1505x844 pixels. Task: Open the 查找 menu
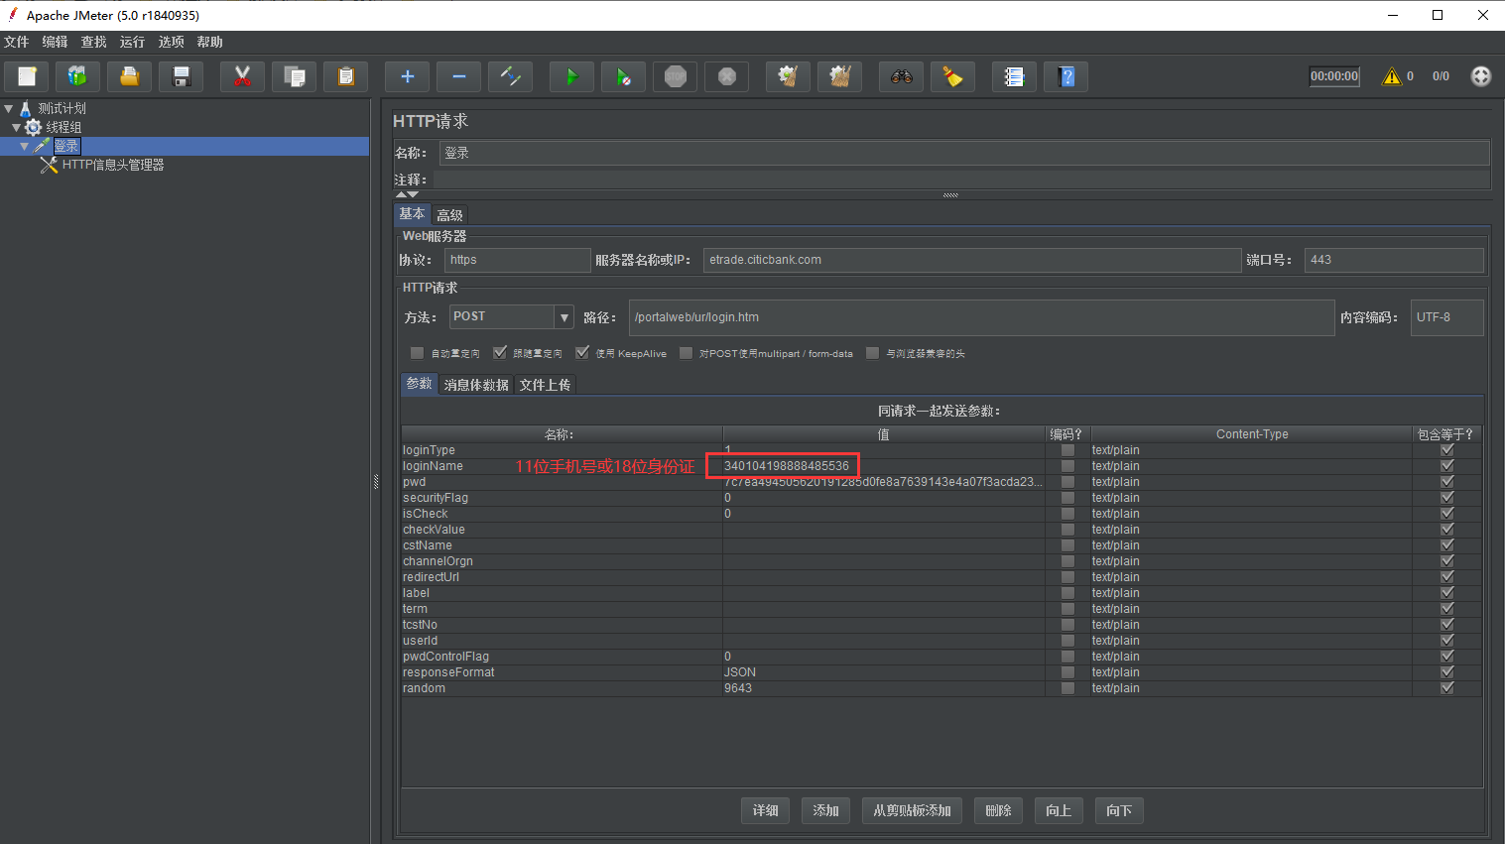click(94, 42)
